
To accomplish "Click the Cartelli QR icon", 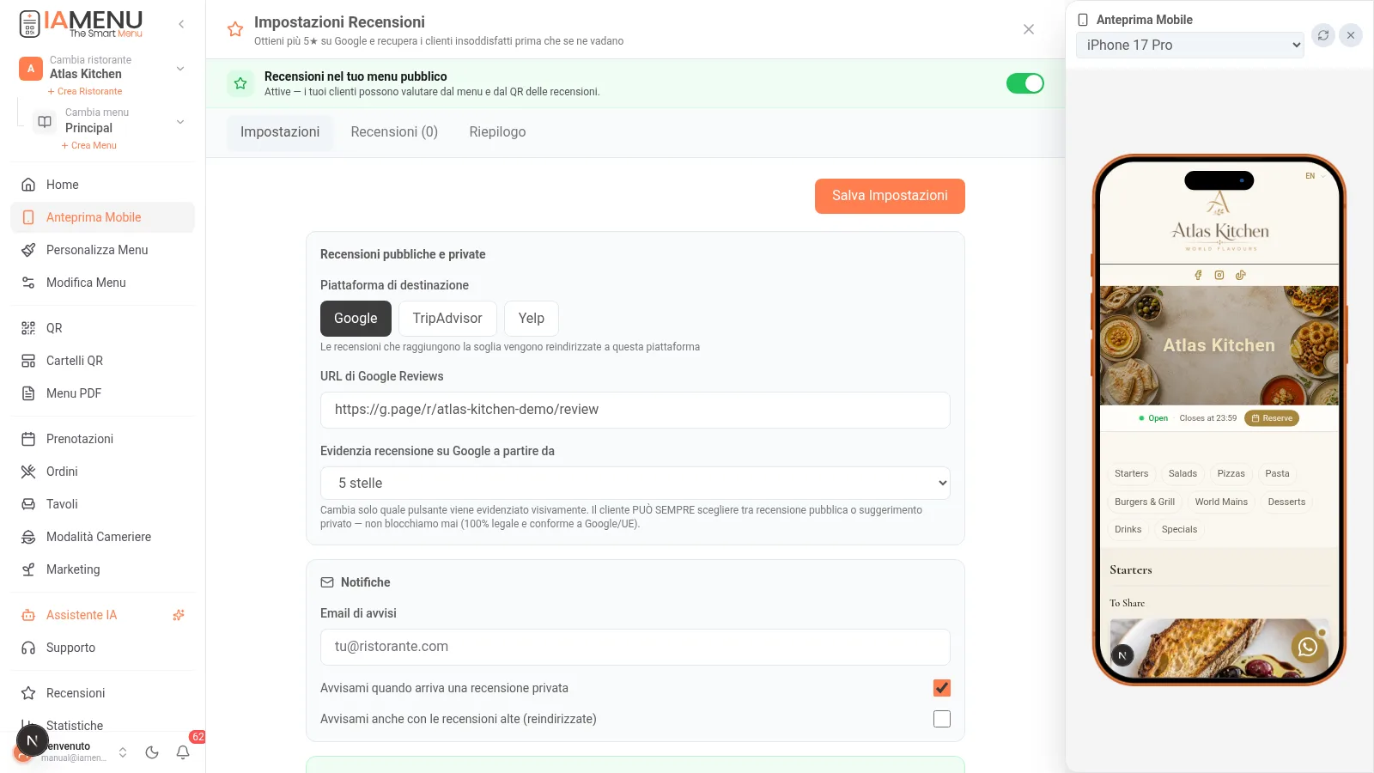I will (x=28, y=361).
